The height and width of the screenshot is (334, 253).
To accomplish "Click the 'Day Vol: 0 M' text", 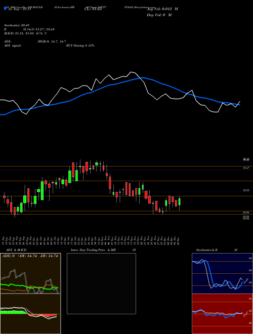I will (159, 15).
